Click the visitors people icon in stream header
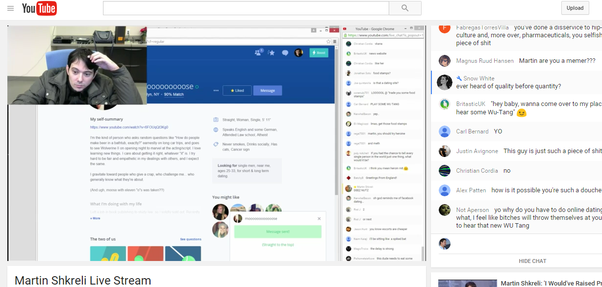The width and height of the screenshot is (602, 287). 258,52
